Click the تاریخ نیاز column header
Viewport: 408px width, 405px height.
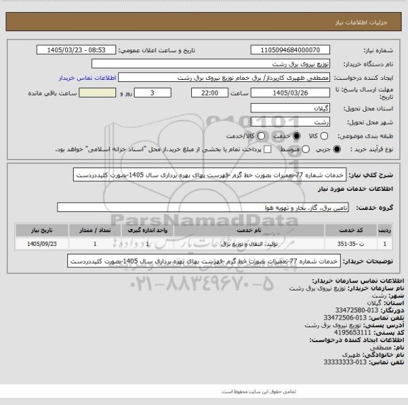point(42,230)
